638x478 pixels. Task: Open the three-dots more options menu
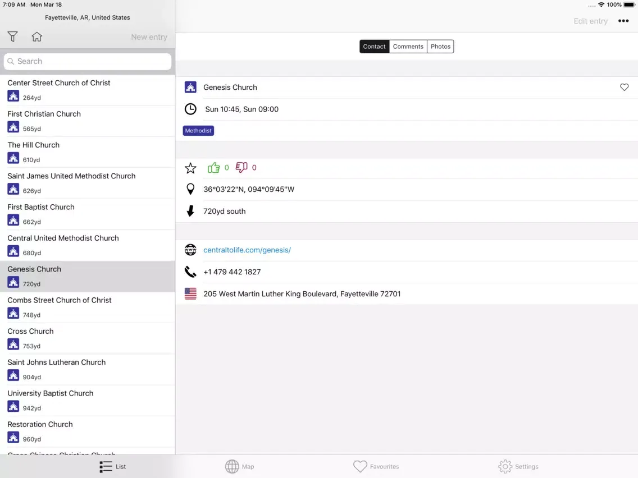point(623,21)
